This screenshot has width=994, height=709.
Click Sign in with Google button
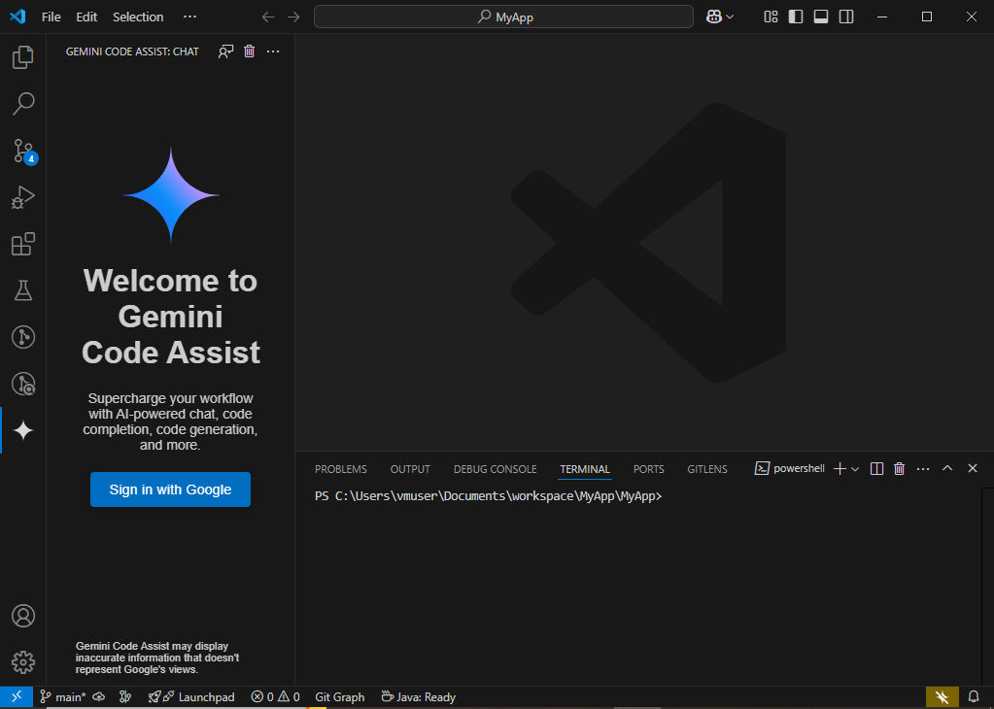(x=171, y=490)
